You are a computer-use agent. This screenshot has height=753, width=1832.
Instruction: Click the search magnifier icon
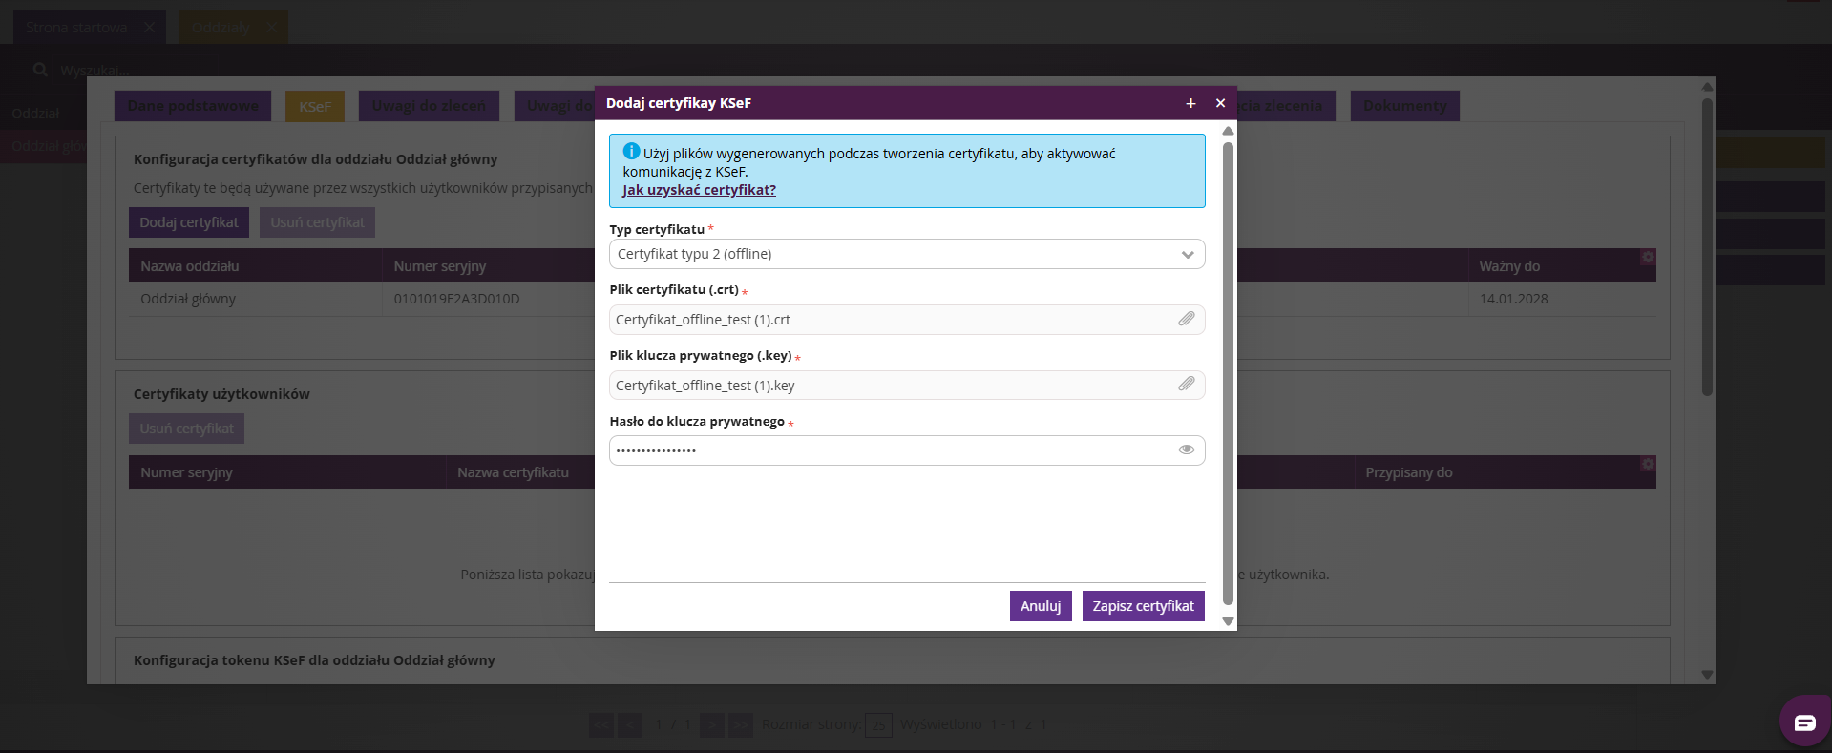40,70
